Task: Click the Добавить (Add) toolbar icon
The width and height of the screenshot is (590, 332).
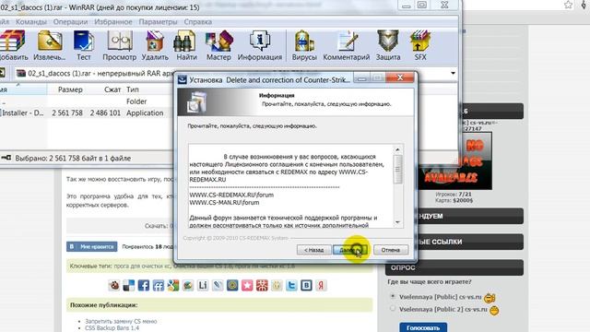Action: pyautogui.click(x=13, y=46)
